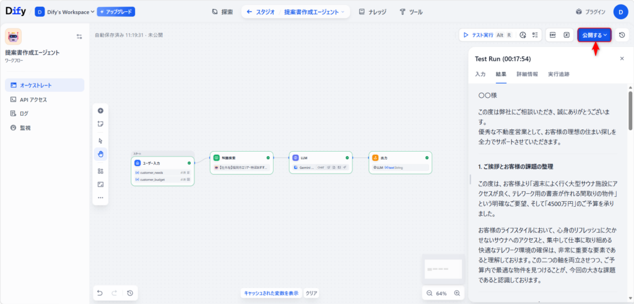Zoom out the canvas with minus magnifier
Viewport: 634px width, 304px height.
(430, 293)
